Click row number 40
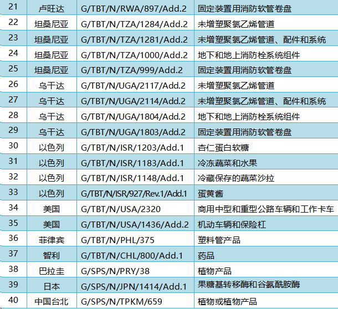The width and height of the screenshot is (338, 309). pos(13,300)
